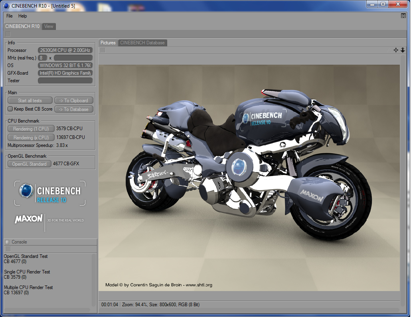Submit results with To Database button

tap(74, 109)
